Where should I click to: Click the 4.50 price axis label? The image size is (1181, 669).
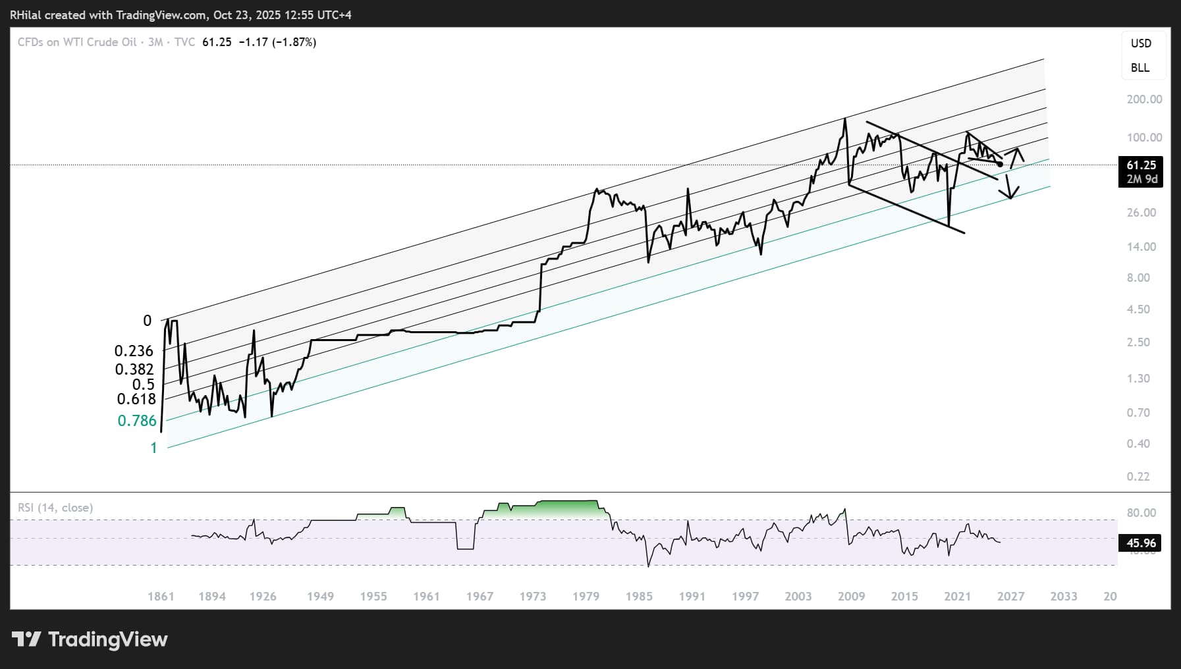click(x=1138, y=309)
